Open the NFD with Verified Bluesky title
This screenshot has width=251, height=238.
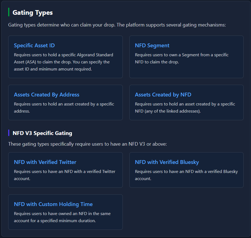pyautogui.click(x=167, y=162)
